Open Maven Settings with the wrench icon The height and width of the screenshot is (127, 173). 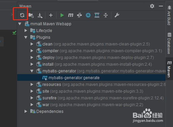point(117,15)
